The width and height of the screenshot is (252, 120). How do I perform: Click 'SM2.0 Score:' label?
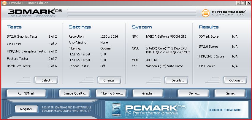[208, 47]
